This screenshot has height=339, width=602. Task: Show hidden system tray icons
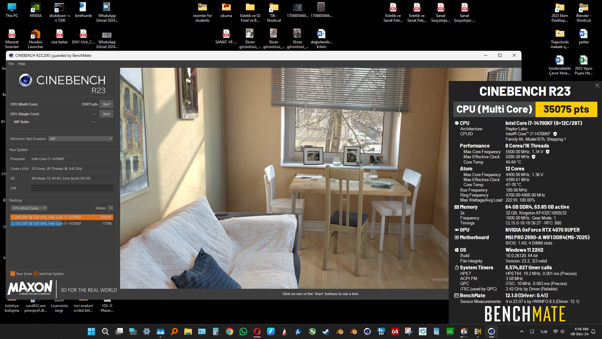[522, 331]
